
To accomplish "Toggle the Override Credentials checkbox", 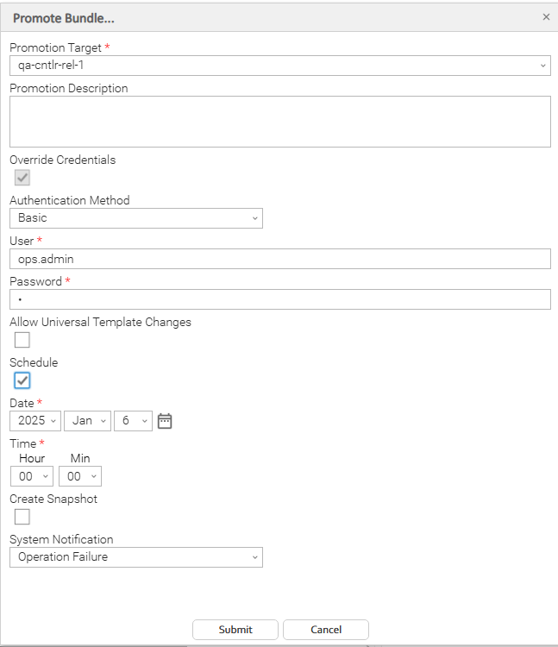I will pos(22,178).
